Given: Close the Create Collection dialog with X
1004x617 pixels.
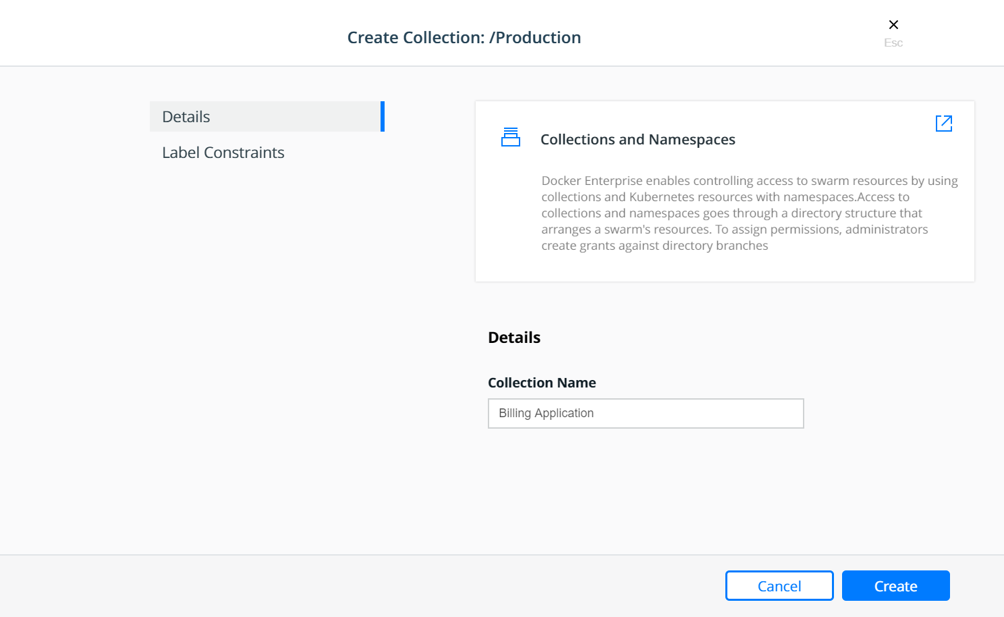Looking at the screenshot, I should pos(893,25).
